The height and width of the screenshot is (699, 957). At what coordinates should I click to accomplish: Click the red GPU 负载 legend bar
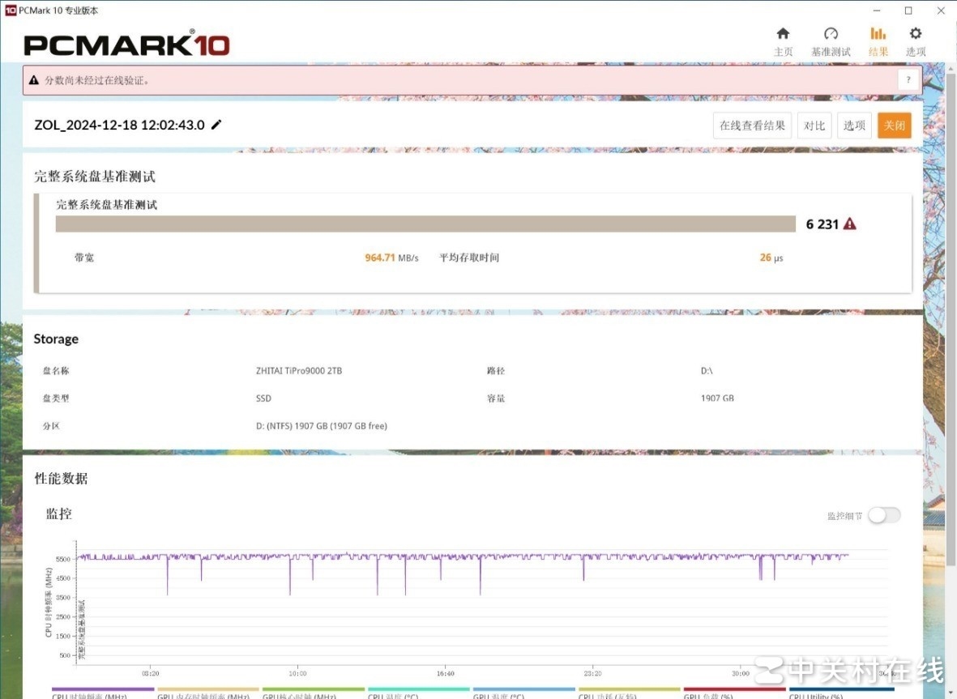734,689
